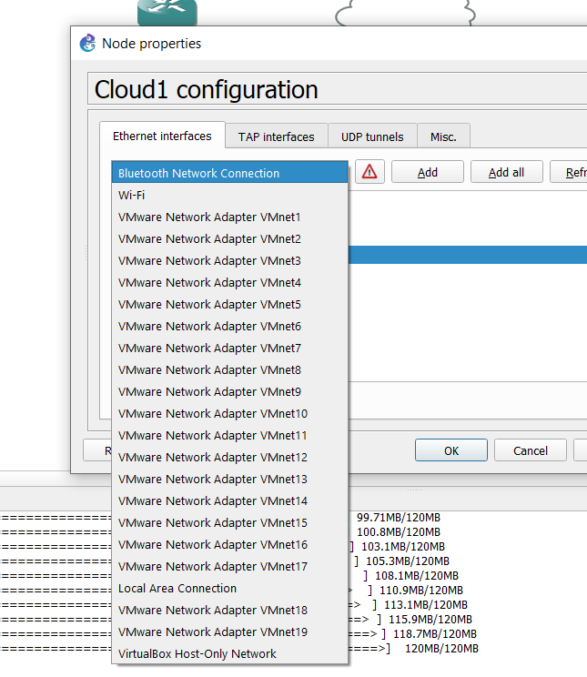Select VMware Network Adapter VMnet5

[229, 305]
